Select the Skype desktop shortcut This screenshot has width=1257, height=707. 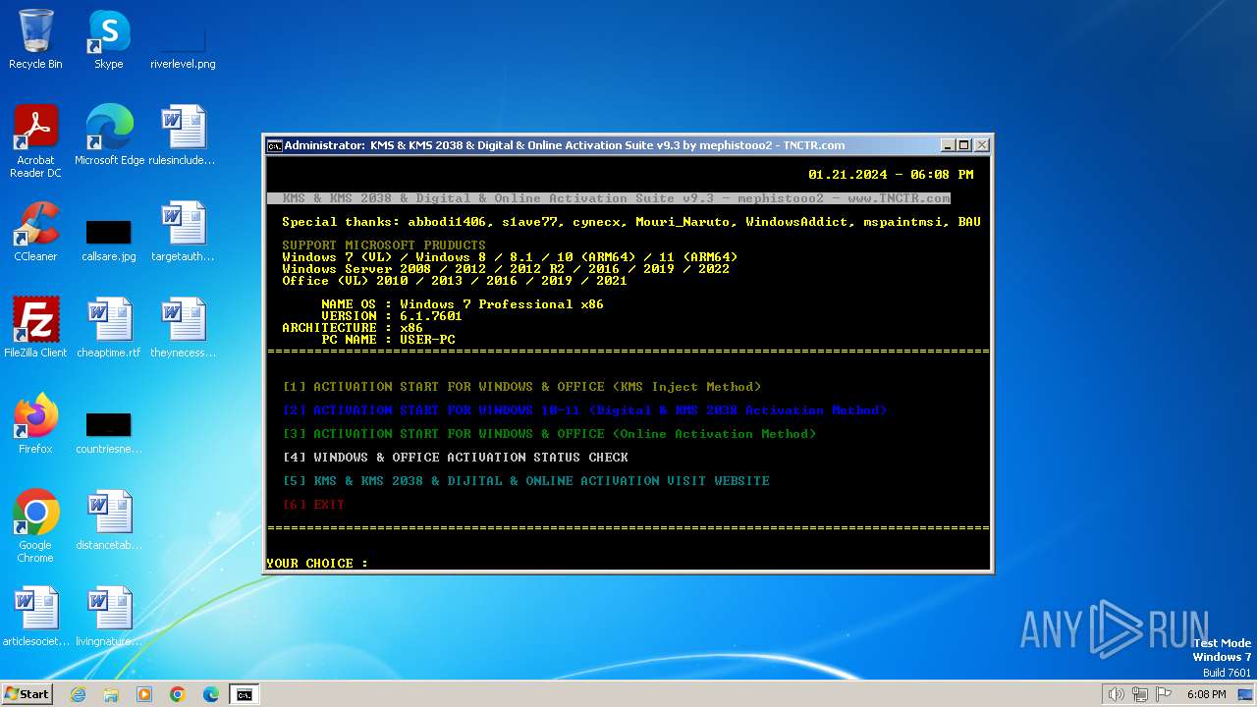108,39
